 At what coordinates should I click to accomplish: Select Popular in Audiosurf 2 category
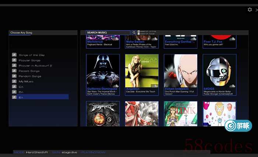[35, 66]
